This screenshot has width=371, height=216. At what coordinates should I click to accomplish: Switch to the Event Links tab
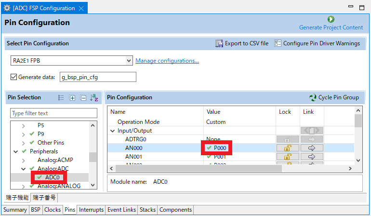pos(121,210)
